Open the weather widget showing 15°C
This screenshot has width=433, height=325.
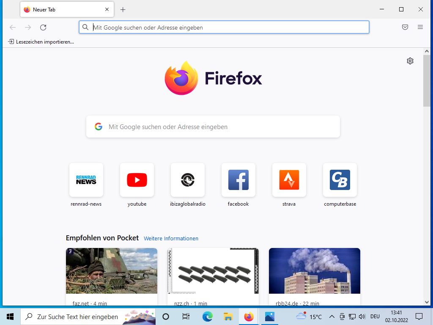click(x=309, y=317)
